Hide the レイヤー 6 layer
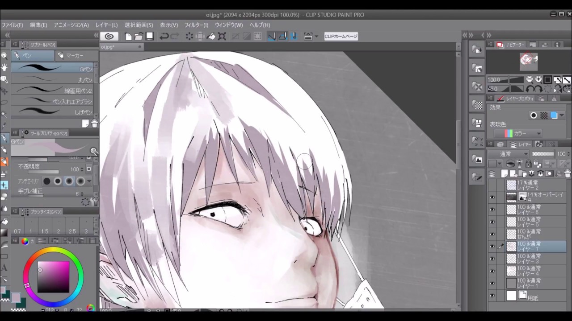This screenshot has height=321, width=572. click(492, 210)
